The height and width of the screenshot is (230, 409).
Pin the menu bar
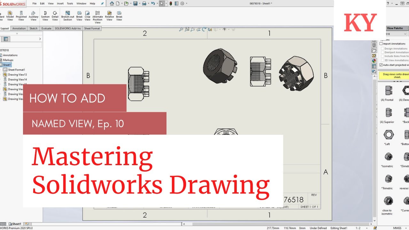(102, 4)
